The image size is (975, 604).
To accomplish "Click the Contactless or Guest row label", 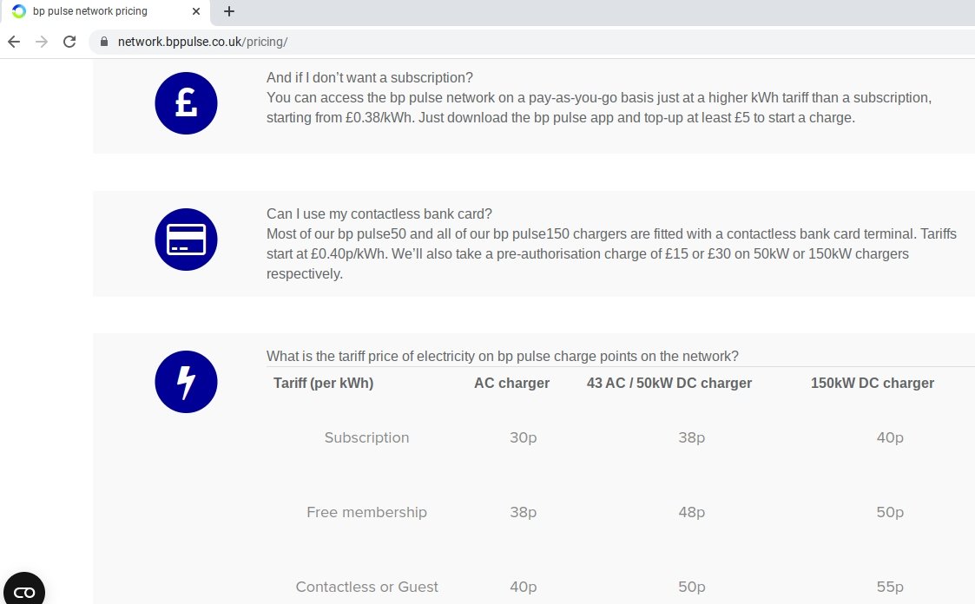I will click(x=367, y=587).
